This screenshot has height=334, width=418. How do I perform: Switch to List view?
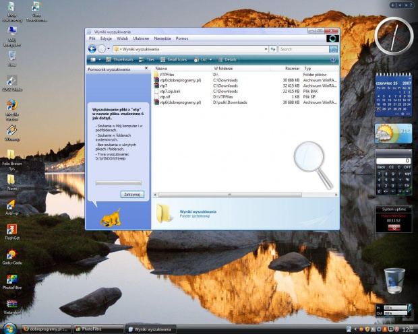click(x=201, y=60)
